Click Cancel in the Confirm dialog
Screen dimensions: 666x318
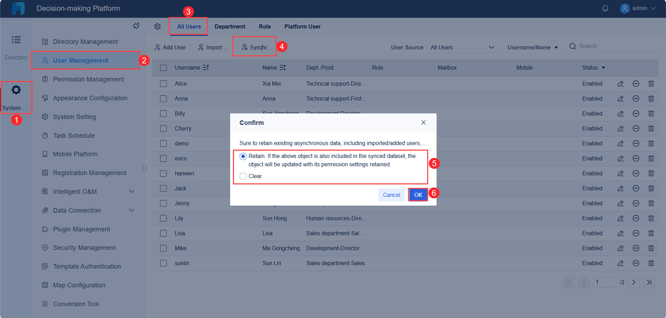391,195
